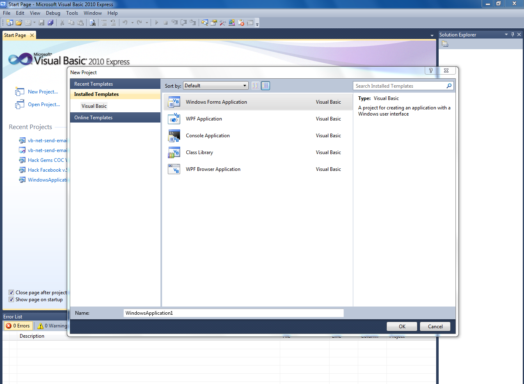The image size is (524, 384).
Task: Open the document tabs list dropdown arrow
Action: (432, 36)
